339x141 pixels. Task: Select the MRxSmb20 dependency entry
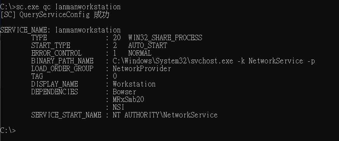[x=128, y=100]
